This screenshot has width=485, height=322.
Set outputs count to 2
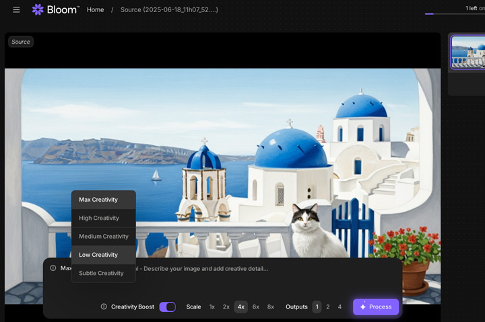click(328, 307)
